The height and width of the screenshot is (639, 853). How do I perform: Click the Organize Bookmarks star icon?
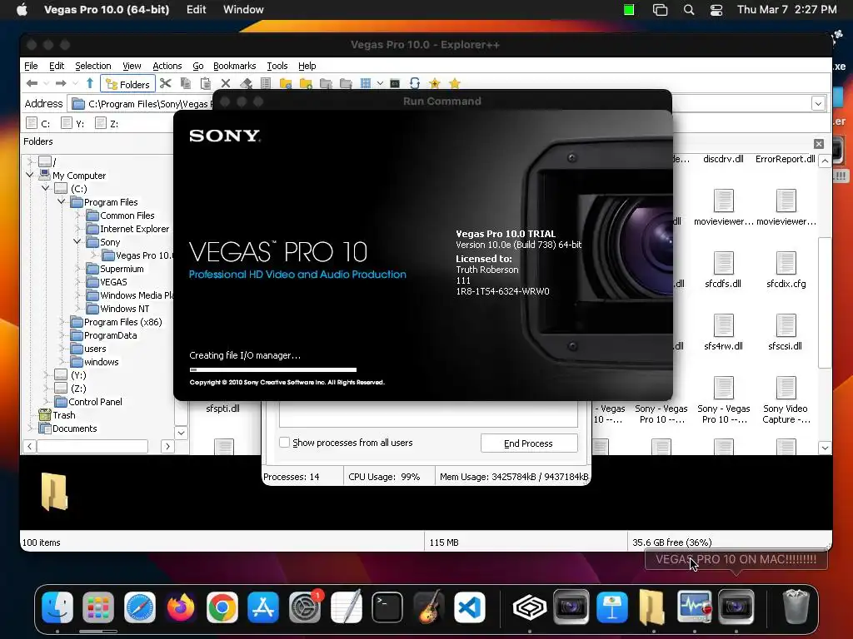click(x=455, y=83)
